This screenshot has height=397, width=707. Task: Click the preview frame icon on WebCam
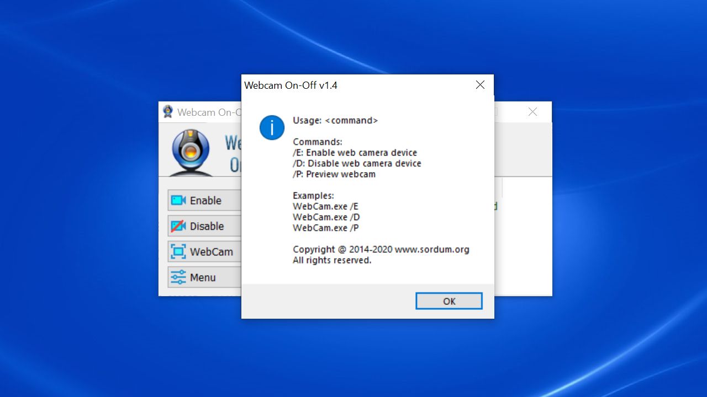coord(178,252)
